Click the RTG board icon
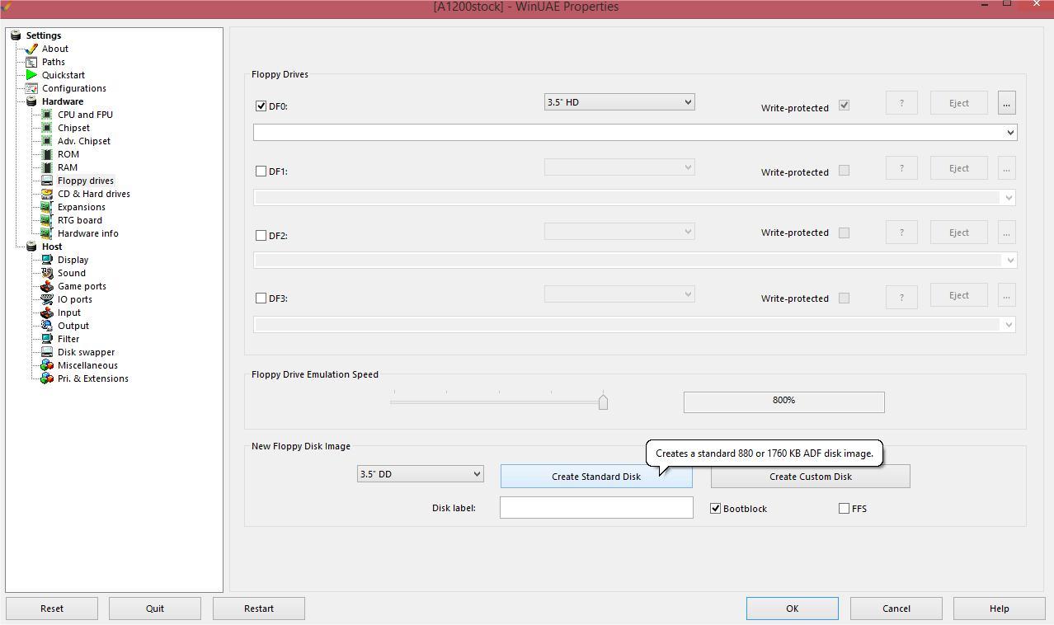 47,220
